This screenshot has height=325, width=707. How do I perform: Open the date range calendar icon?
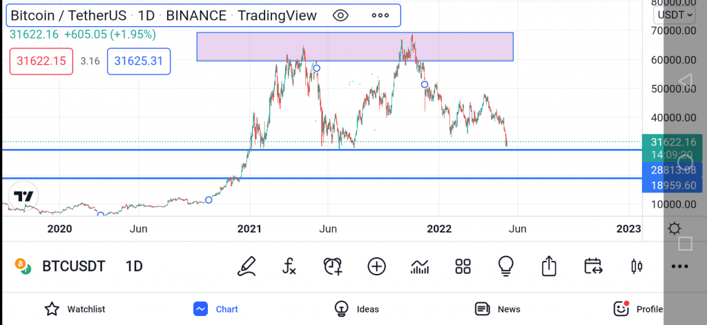point(592,266)
